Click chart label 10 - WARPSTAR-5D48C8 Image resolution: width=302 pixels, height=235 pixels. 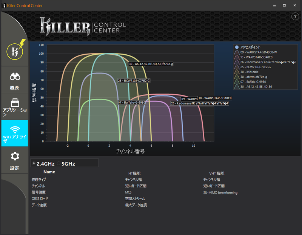[x=215, y=98]
